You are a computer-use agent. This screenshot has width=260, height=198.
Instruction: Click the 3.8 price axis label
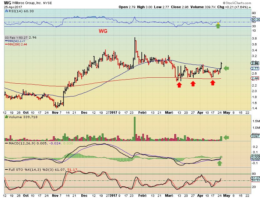254,38
